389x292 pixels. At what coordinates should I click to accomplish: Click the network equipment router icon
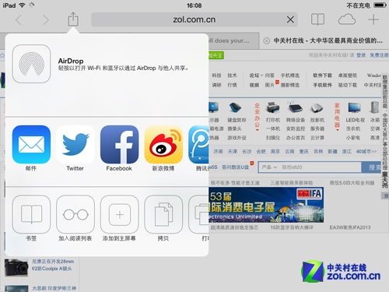[295, 107]
